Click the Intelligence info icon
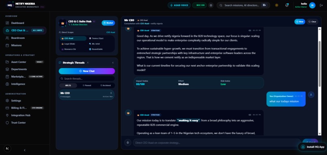This screenshot has height=155, width=327. click(8, 84)
